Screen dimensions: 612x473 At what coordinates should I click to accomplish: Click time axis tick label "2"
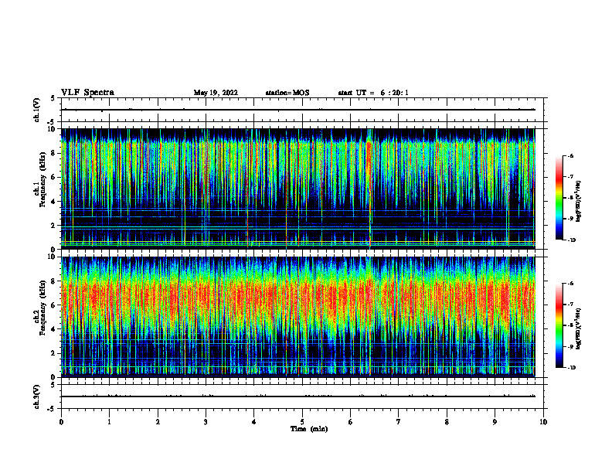pyautogui.click(x=158, y=422)
